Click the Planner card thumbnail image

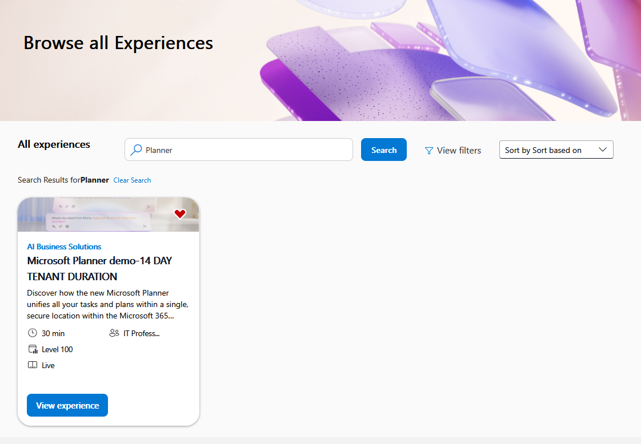(109, 215)
